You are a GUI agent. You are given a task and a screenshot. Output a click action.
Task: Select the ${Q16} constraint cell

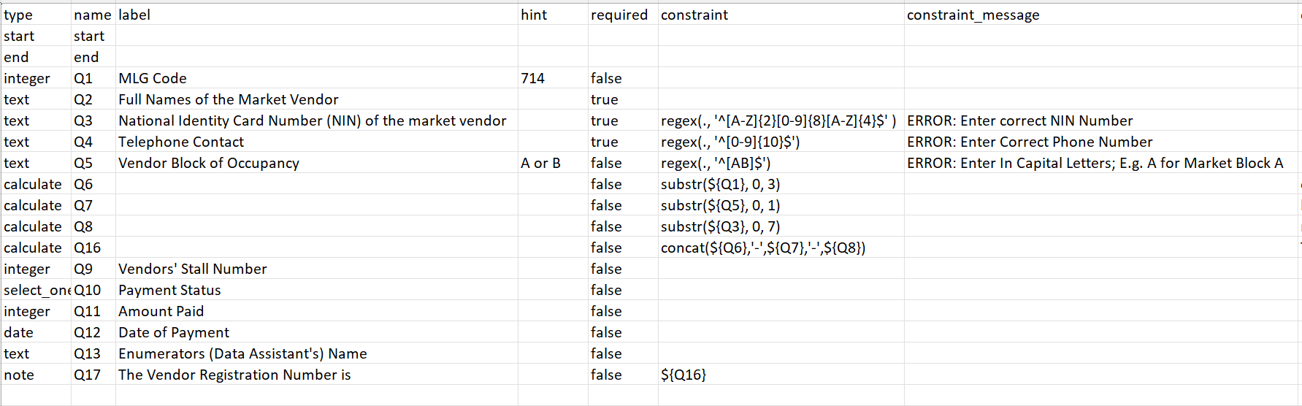click(x=781, y=375)
